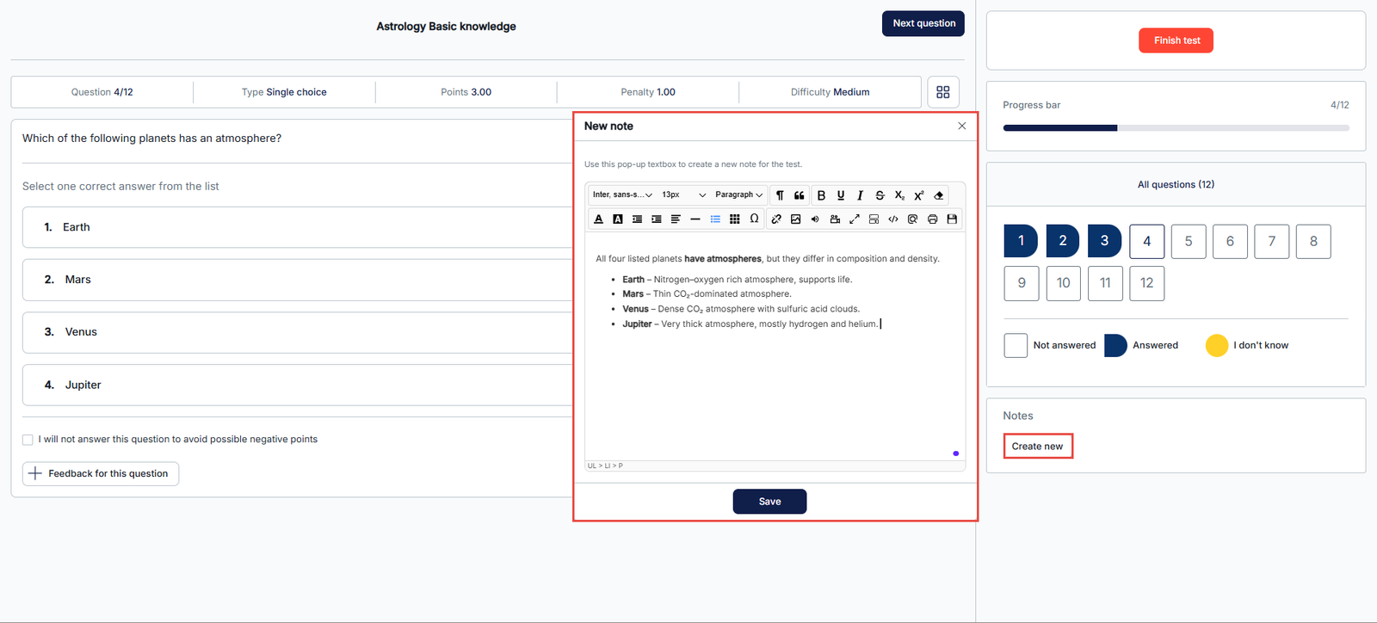
Task: Click inside the note text area
Action: tap(775, 387)
